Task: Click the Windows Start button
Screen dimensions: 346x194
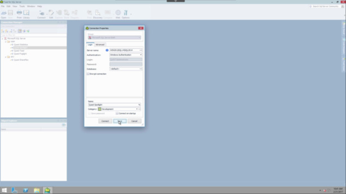Action: [4, 190]
